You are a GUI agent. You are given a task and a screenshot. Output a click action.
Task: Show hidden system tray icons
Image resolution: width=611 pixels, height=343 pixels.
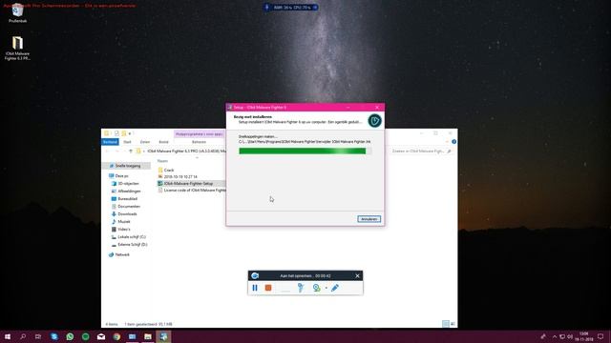click(x=554, y=336)
